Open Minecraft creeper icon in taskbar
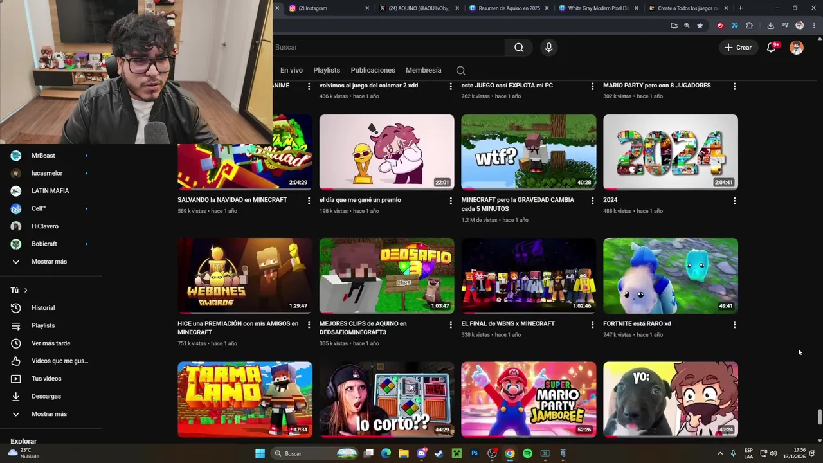This screenshot has height=463, width=823. coord(457,453)
